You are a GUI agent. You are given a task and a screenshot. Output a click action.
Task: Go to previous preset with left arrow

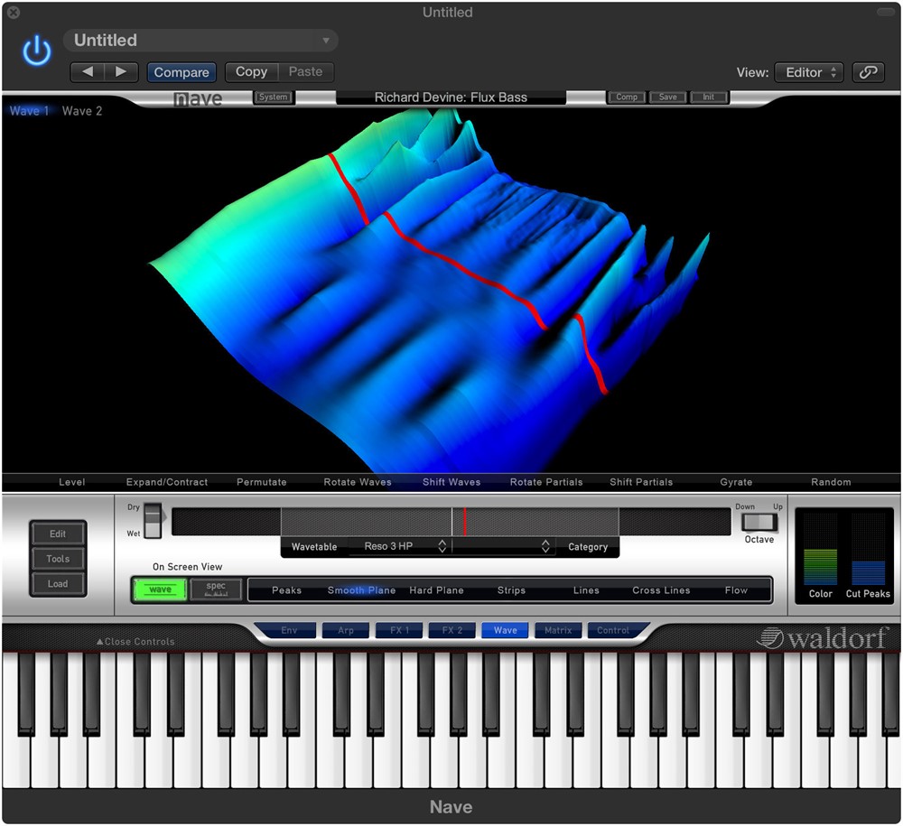88,72
